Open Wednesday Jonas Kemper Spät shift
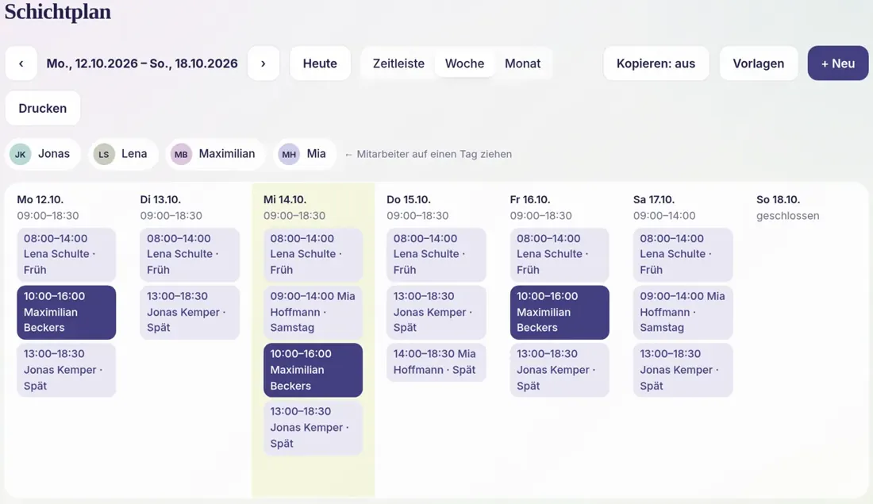873x504 pixels. point(313,428)
